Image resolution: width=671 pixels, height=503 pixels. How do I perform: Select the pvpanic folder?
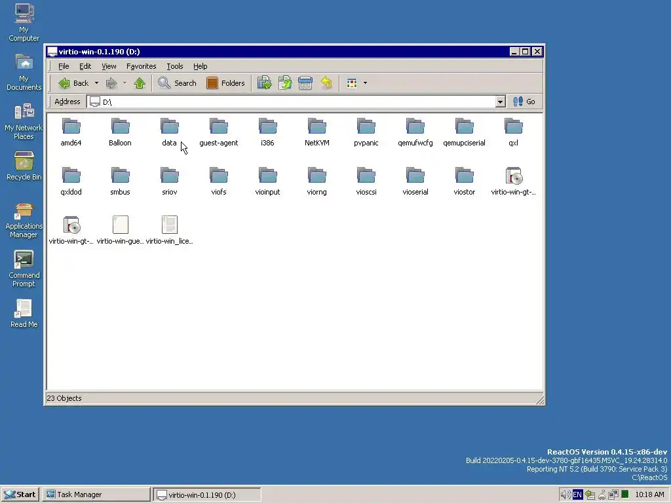click(x=366, y=132)
